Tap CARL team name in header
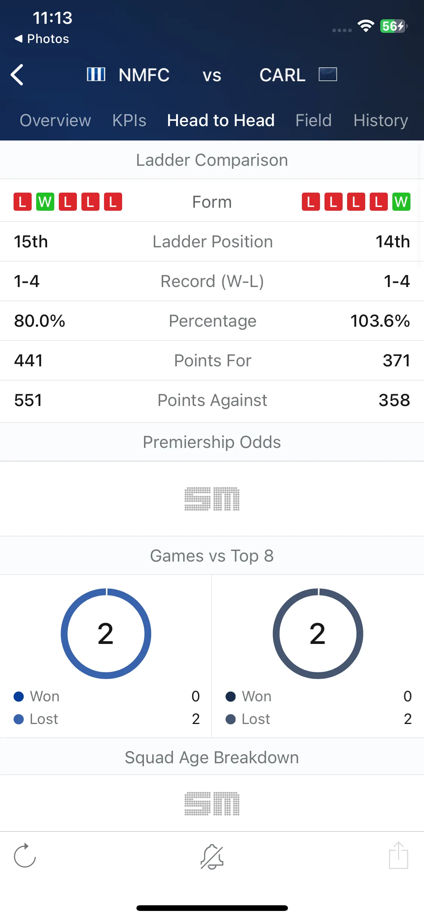 tap(282, 75)
